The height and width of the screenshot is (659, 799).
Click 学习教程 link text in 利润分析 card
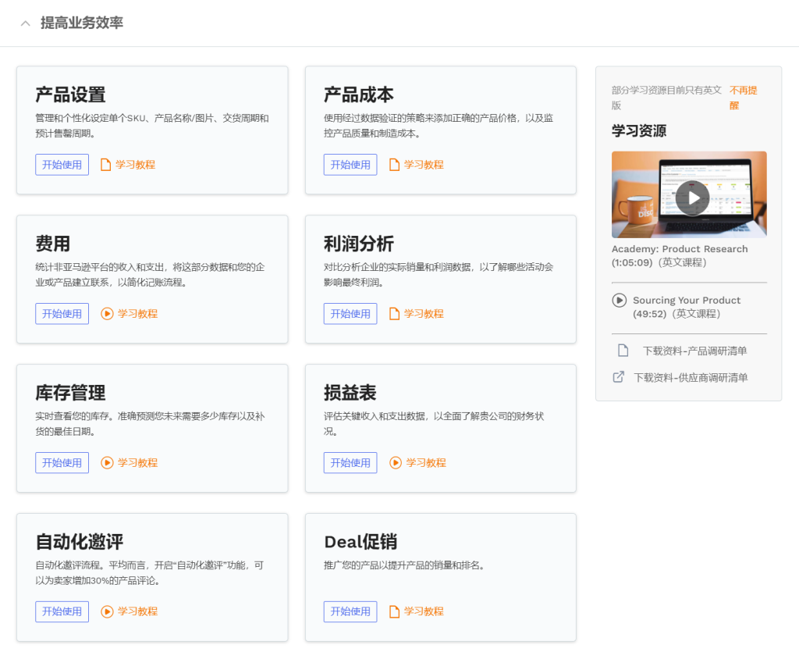point(424,313)
